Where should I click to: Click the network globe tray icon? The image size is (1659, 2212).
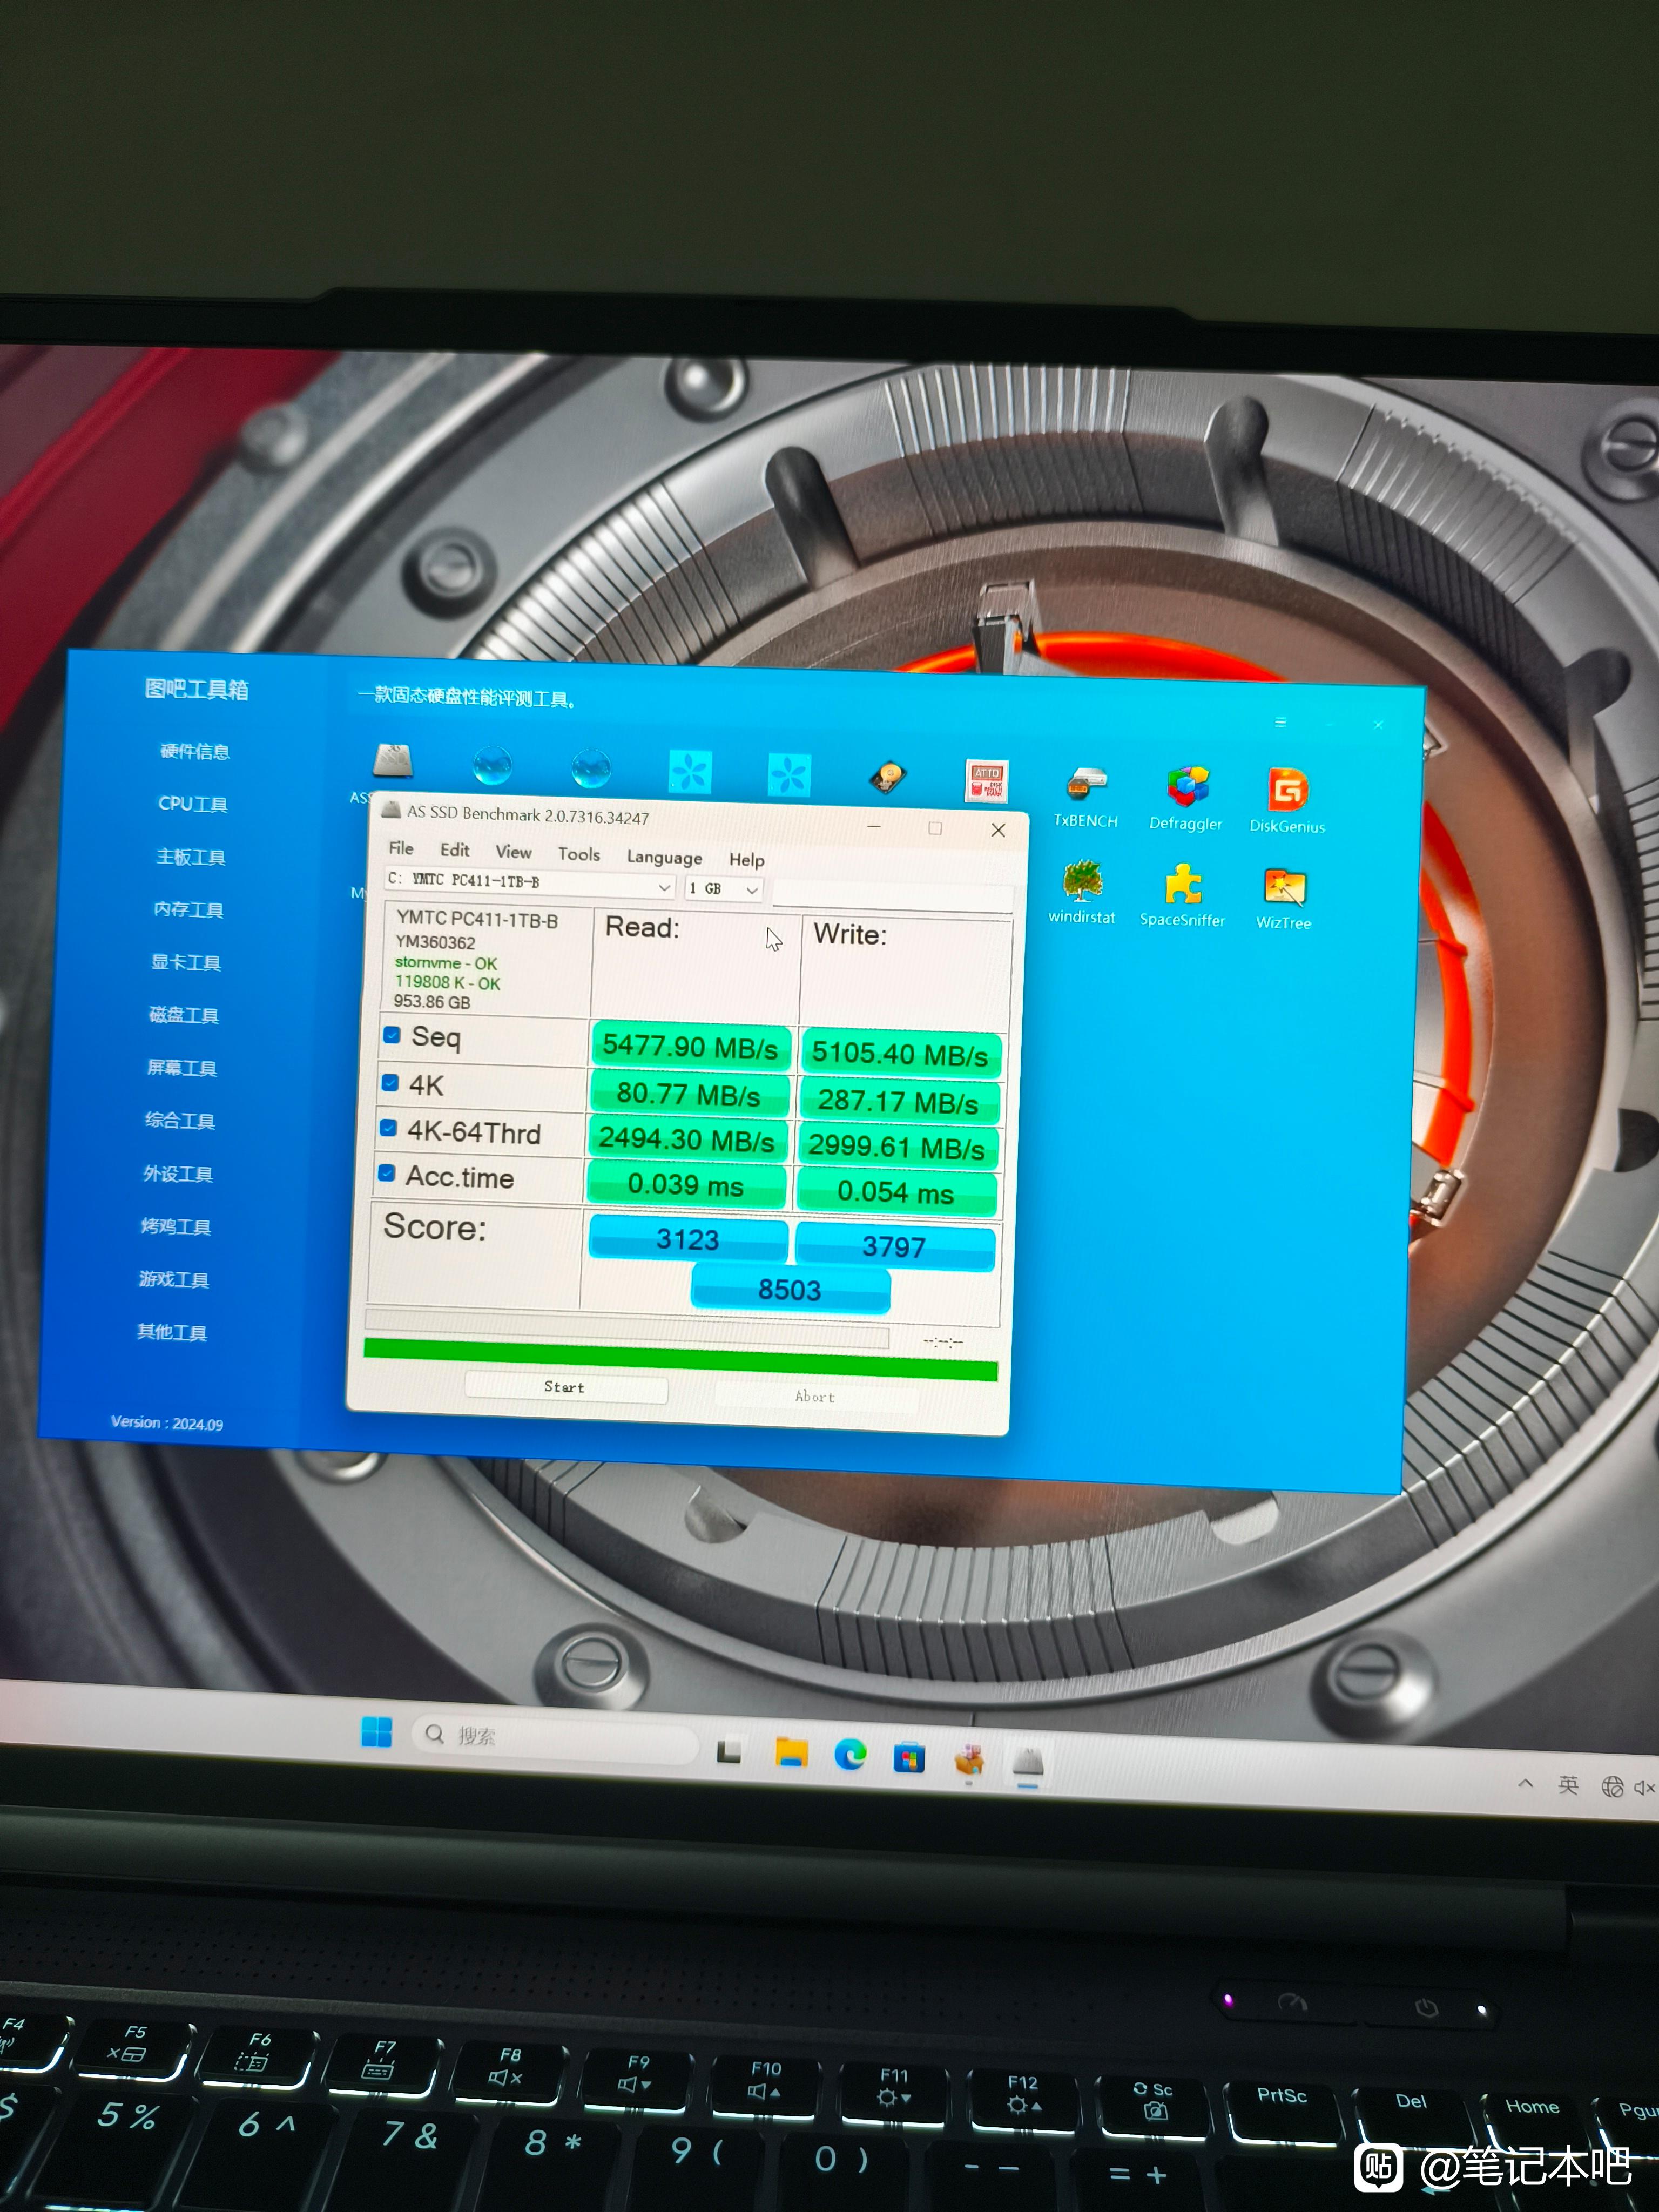(x=1612, y=1786)
